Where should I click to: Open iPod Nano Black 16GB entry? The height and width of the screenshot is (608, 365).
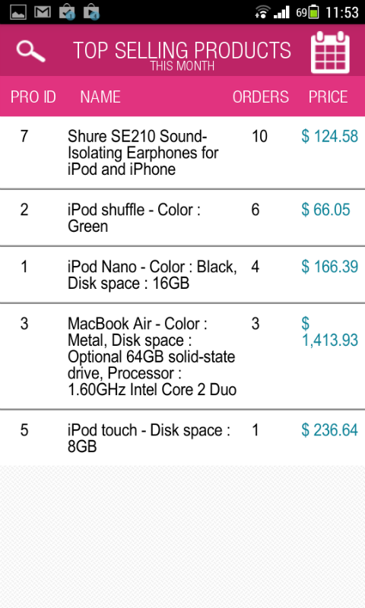[x=182, y=275]
